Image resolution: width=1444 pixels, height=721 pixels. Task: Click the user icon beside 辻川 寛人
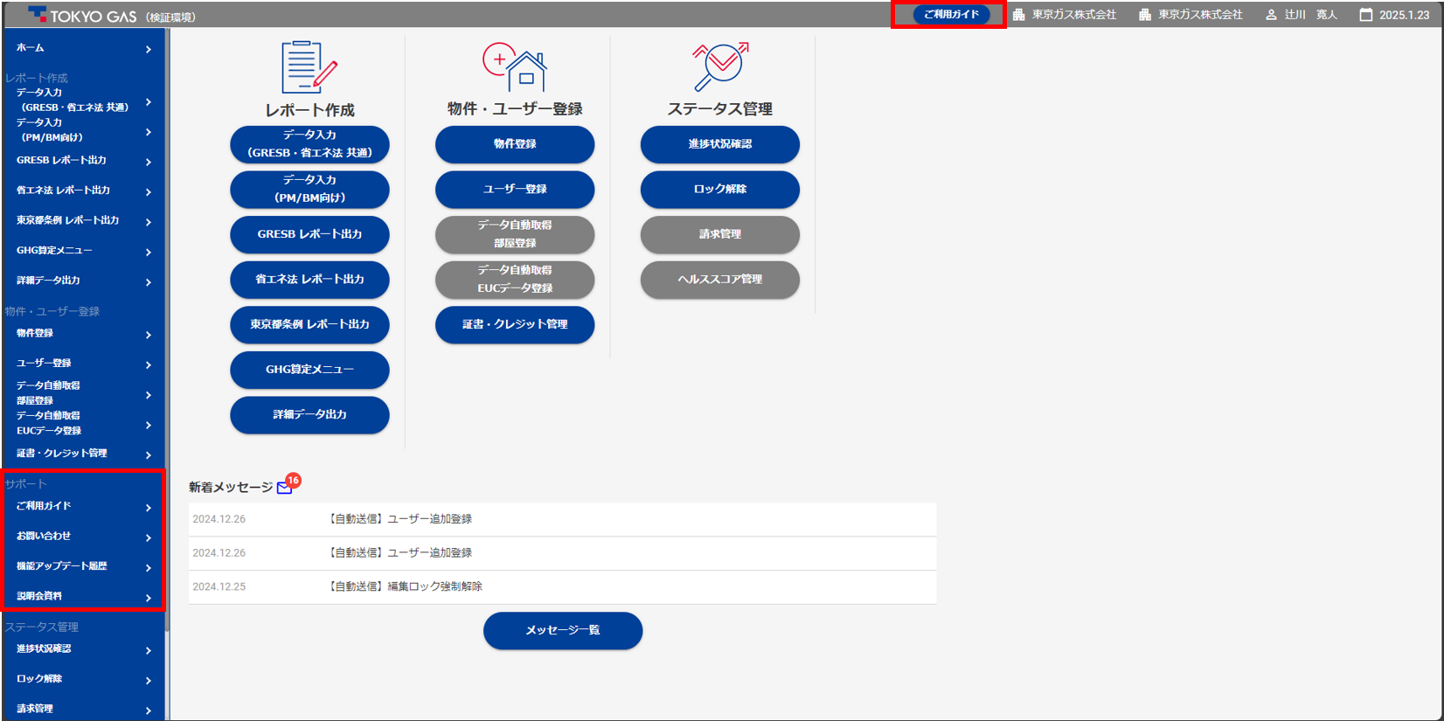(1271, 15)
